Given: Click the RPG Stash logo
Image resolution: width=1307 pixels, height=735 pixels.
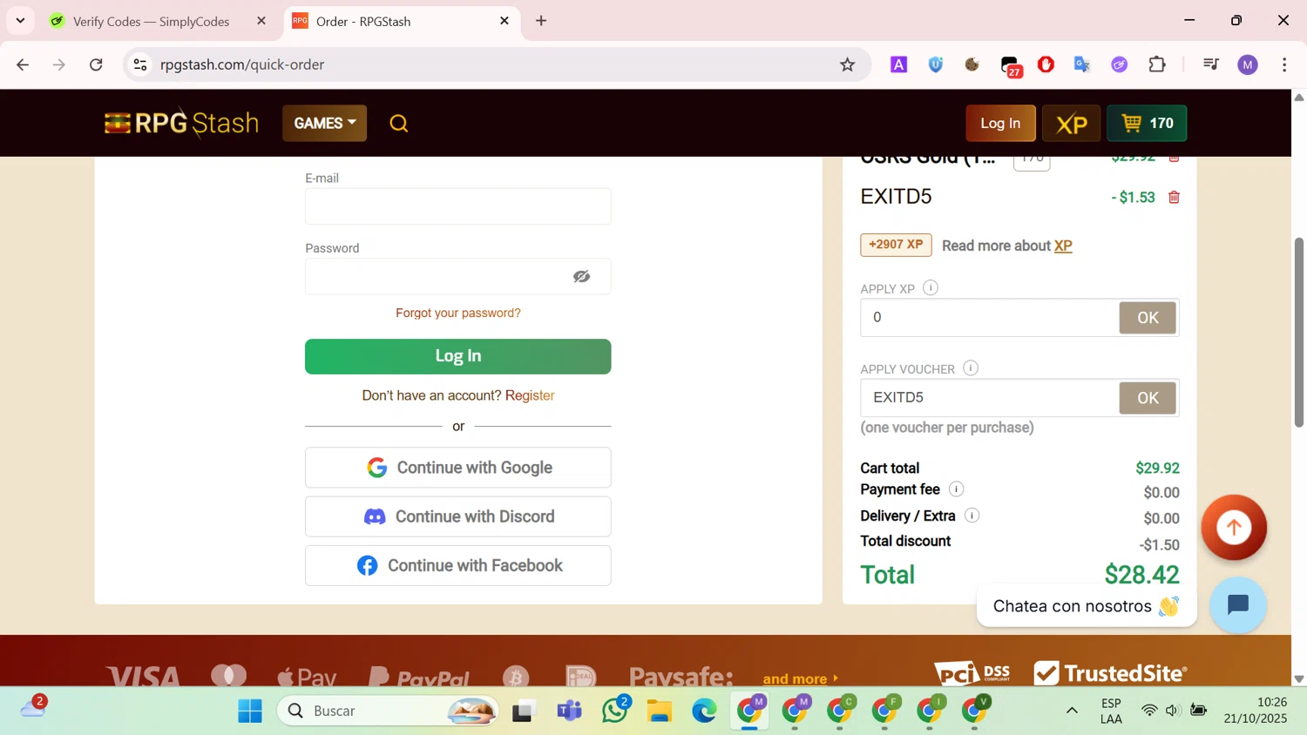Looking at the screenshot, I should (x=181, y=123).
